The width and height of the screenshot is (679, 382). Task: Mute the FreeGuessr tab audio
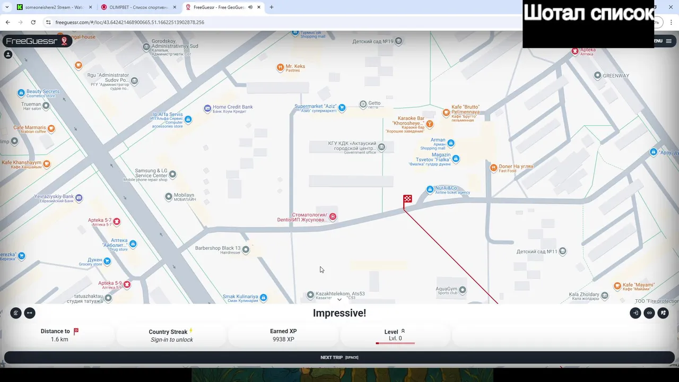click(x=250, y=7)
